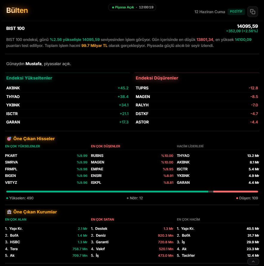Image resolution: width=264 pixels, height=266 pixels.
Task: Select MAGEN in Endeksi Düşürenler
Action: 197,97
